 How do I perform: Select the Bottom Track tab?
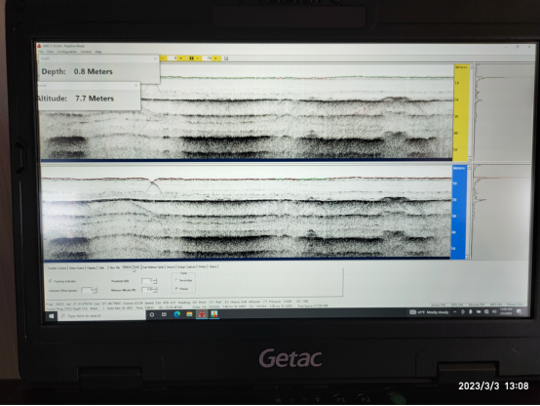coord(132,267)
